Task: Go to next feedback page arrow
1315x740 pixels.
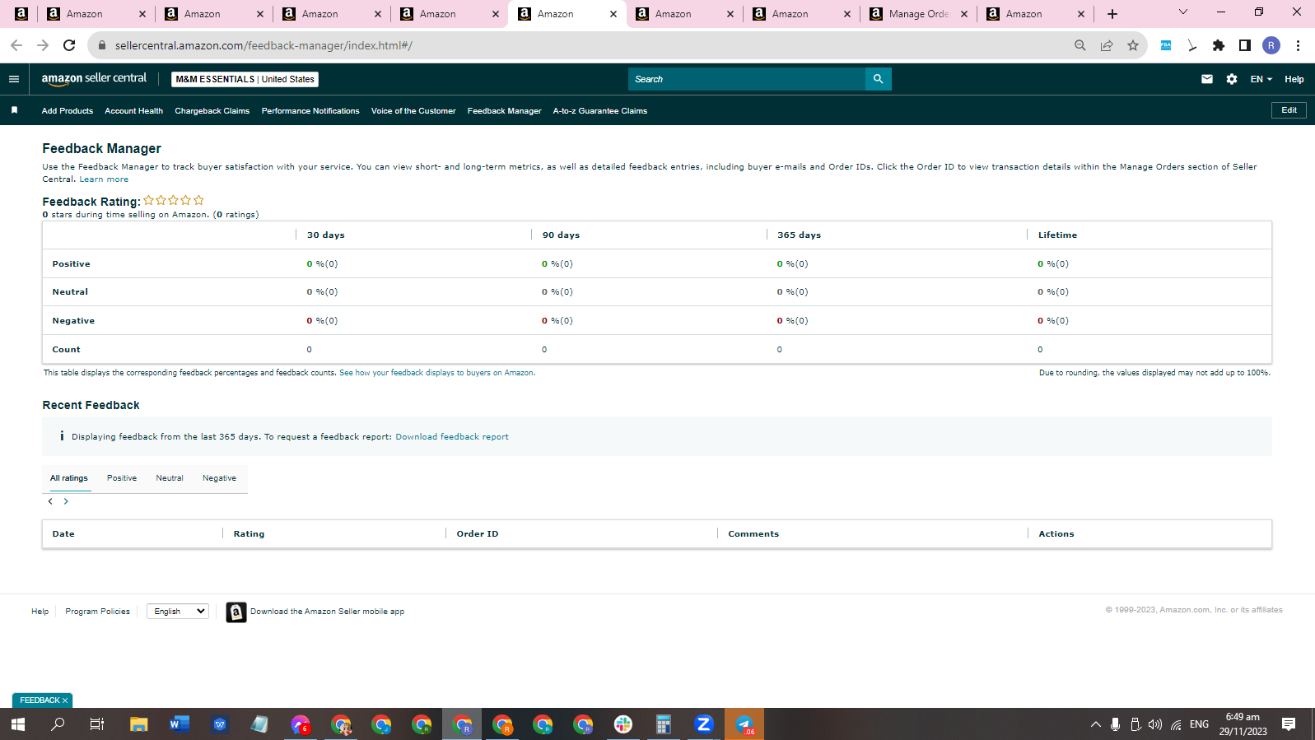Action: 66,501
